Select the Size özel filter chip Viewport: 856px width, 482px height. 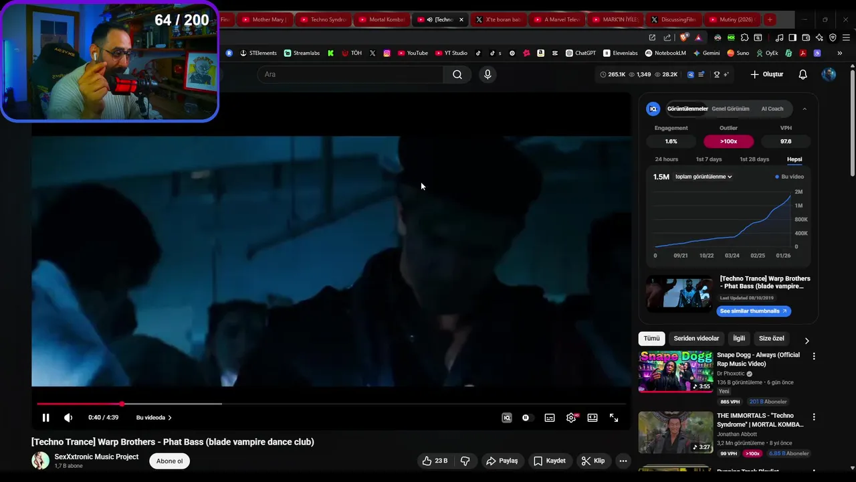pyautogui.click(x=771, y=339)
